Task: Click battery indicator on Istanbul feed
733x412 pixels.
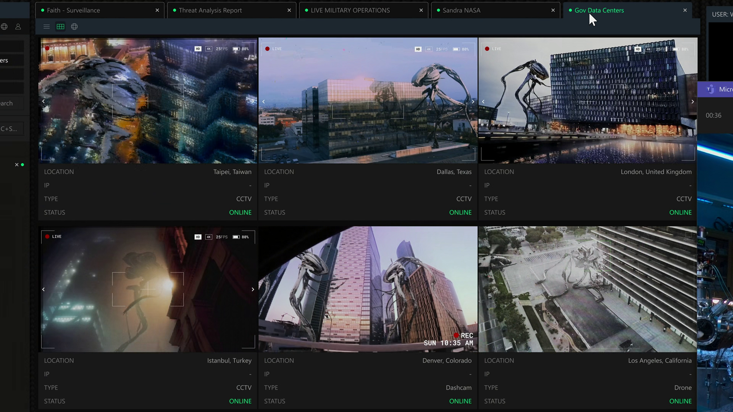Action: pyautogui.click(x=241, y=237)
